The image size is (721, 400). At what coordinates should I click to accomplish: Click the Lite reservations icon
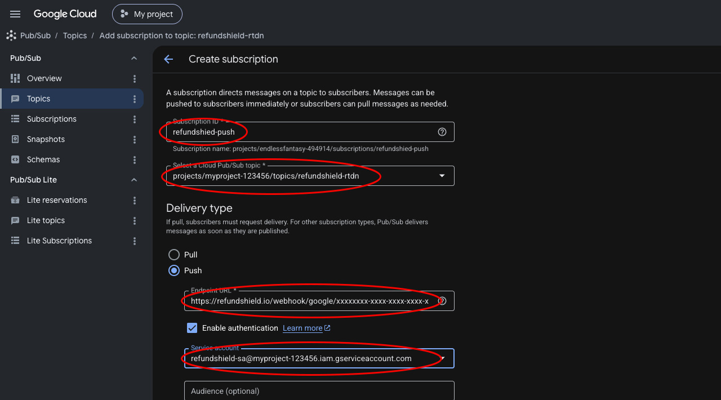(x=15, y=200)
